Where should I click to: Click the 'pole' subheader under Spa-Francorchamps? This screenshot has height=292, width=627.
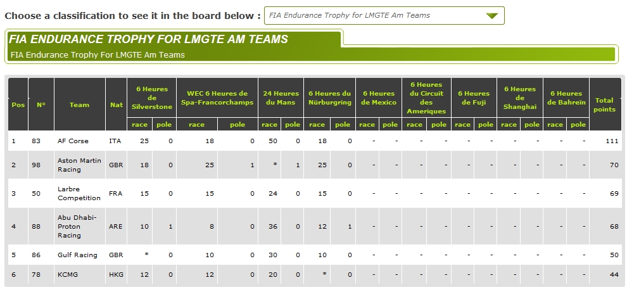237,124
